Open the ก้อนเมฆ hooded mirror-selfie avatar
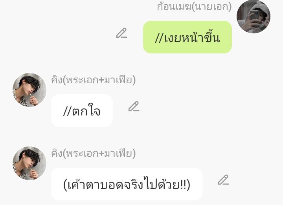 [254, 16]
